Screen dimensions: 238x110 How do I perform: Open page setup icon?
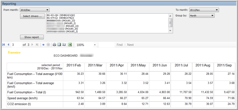point(64,45)
